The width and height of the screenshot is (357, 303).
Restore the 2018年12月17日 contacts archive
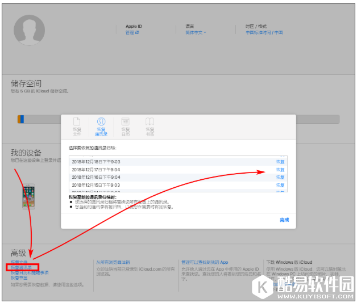pos(280,170)
